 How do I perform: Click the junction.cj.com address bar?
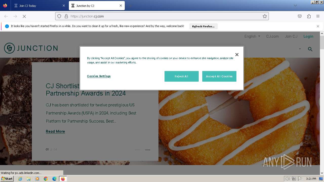[162, 16]
